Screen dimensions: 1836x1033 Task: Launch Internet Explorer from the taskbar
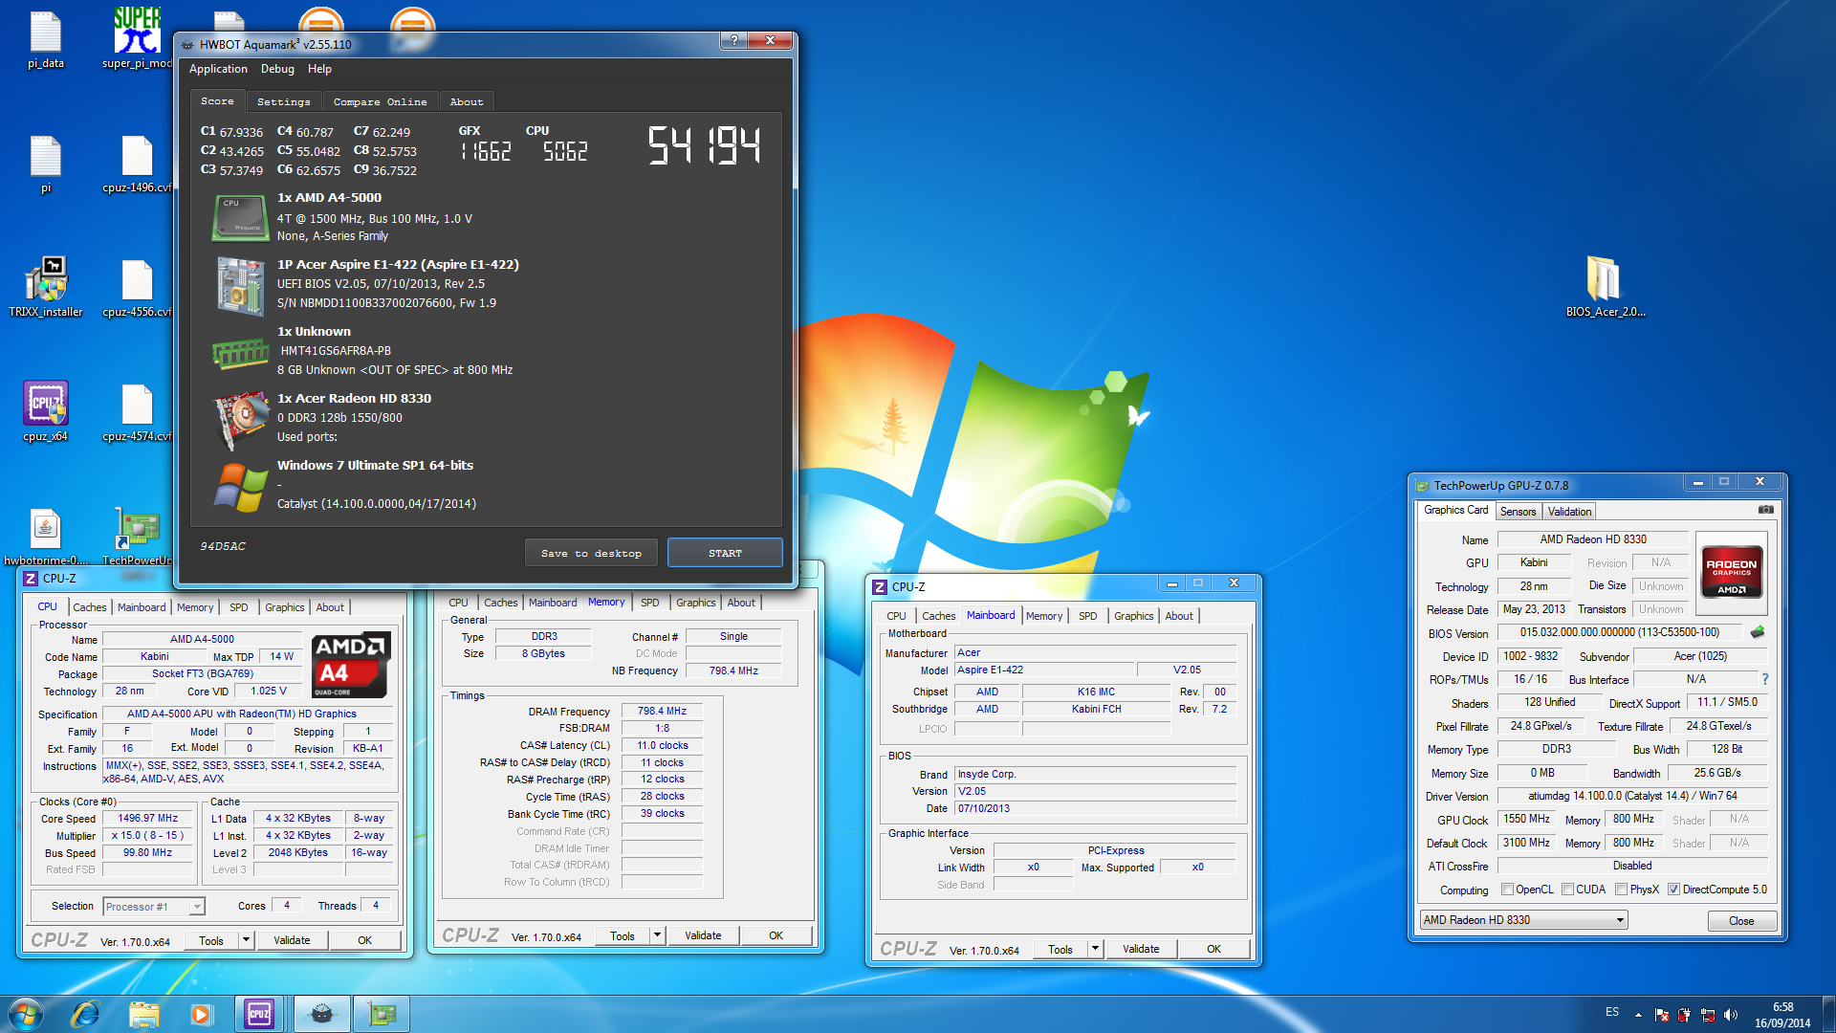point(85,1014)
